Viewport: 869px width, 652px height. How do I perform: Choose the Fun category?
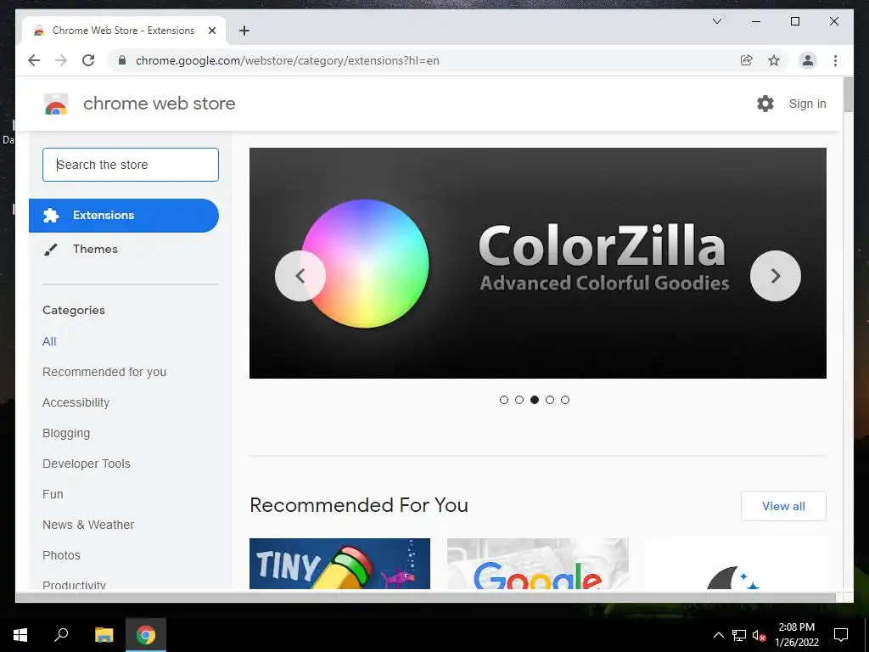pos(53,494)
